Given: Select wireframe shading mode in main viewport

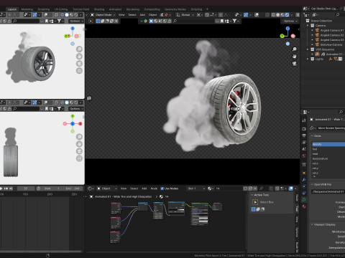Looking at the screenshot, I should 273,15.
